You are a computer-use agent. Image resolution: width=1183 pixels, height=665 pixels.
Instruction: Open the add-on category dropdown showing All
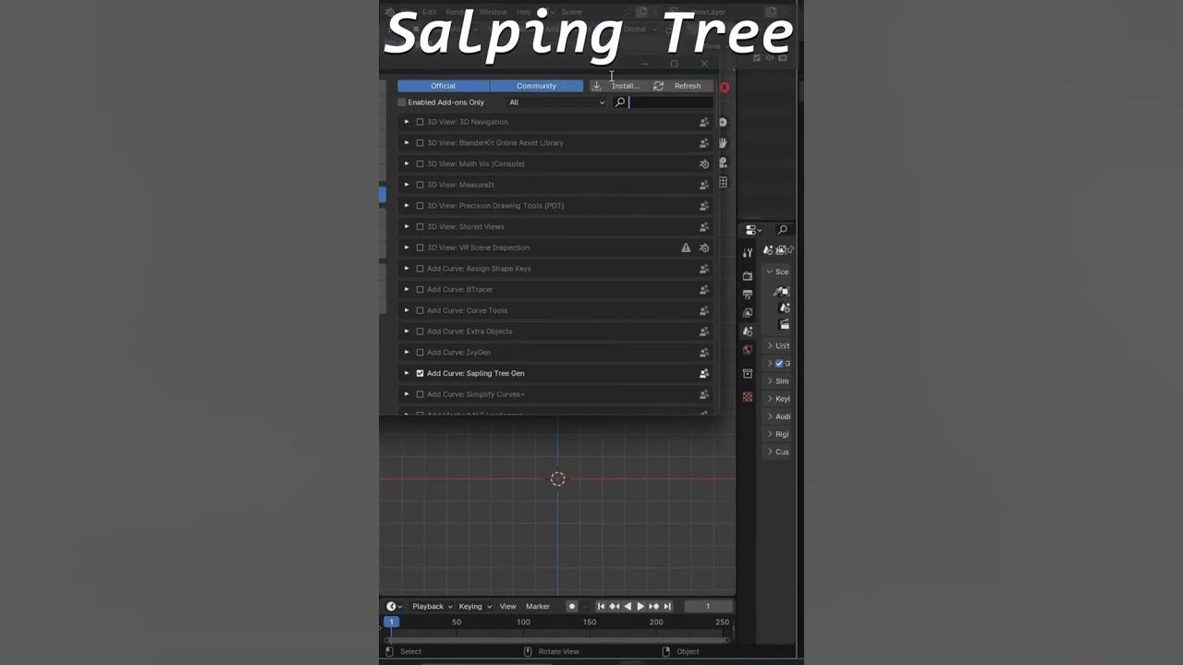point(556,103)
